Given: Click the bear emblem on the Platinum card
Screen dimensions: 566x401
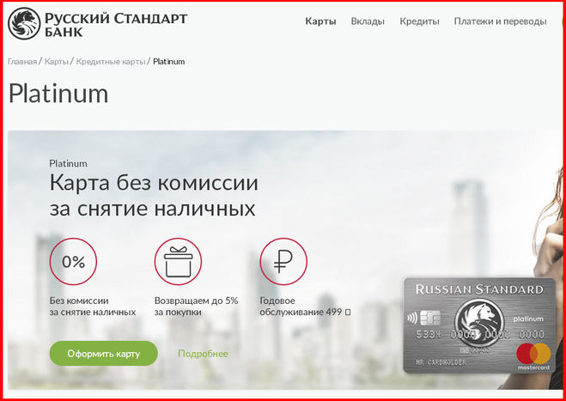Looking at the screenshot, I should [479, 321].
